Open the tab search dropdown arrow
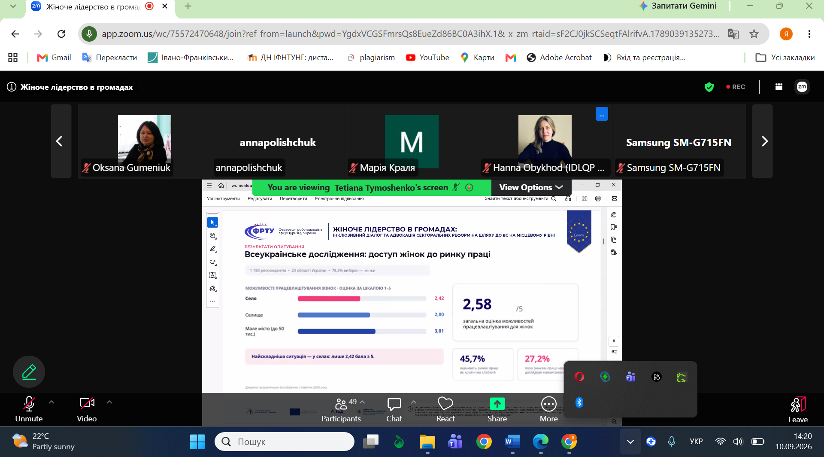The height and width of the screenshot is (457, 824). click(13, 6)
